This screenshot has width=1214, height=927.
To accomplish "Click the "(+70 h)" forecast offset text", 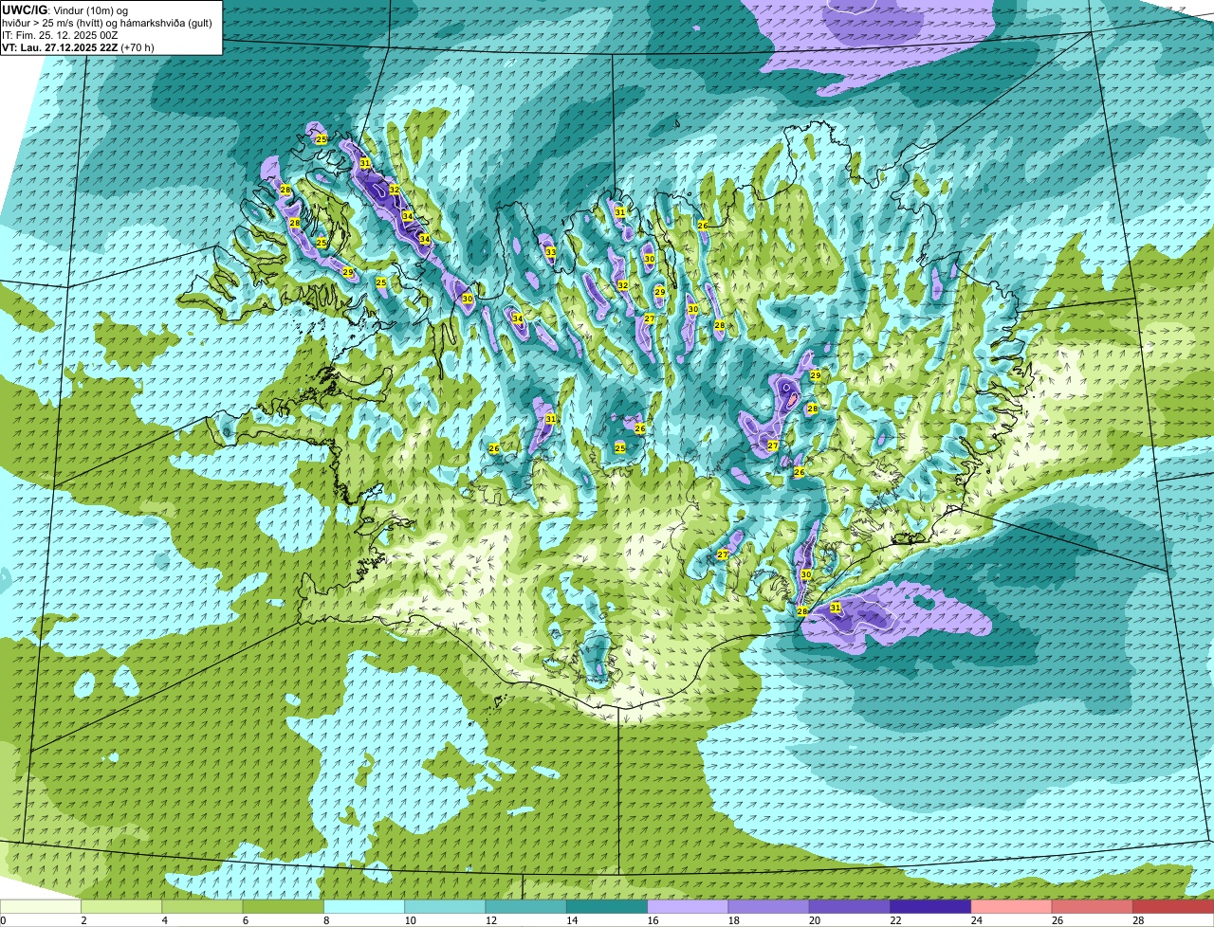I will click(x=138, y=47).
